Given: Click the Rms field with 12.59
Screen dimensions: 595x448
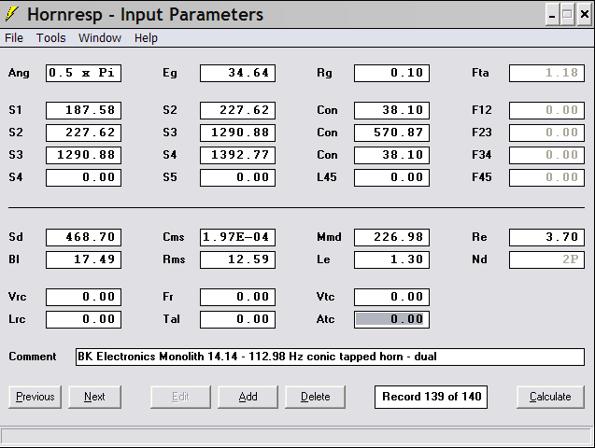Looking at the screenshot, I should click(x=237, y=259).
